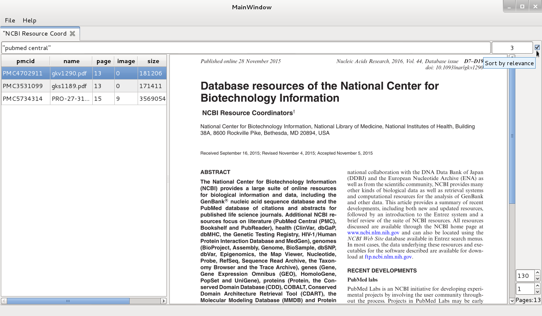This screenshot has width=542, height=316.
Task: Click gks1189.pdf file name cell
Action: click(x=71, y=86)
